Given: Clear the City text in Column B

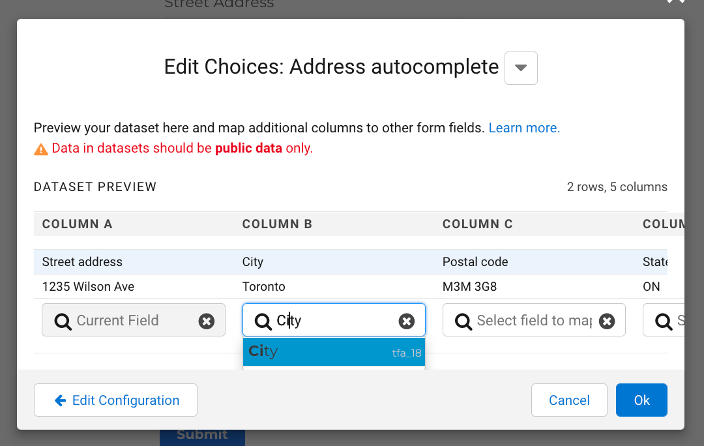Looking at the screenshot, I should pyautogui.click(x=406, y=321).
